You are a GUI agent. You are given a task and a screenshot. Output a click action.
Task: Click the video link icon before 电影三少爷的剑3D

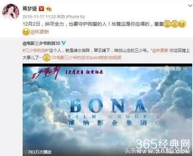[x=54, y=58]
